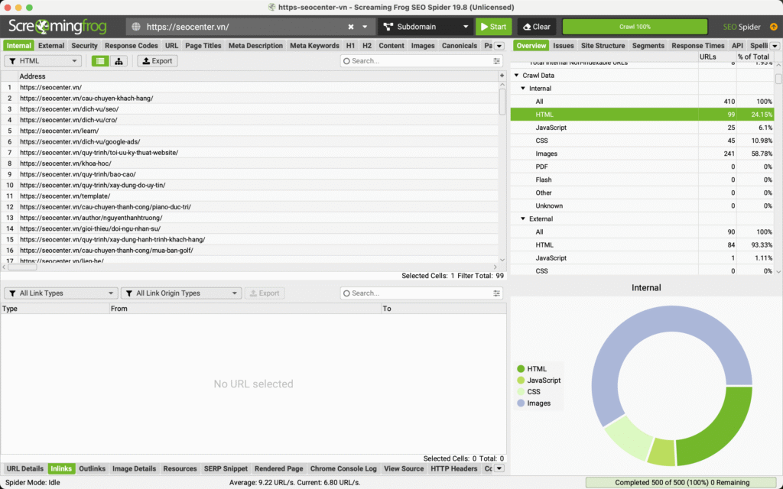Image resolution: width=783 pixels, height=489 pixels.
Task: Switch to list view icon
Action: (100, 61)
